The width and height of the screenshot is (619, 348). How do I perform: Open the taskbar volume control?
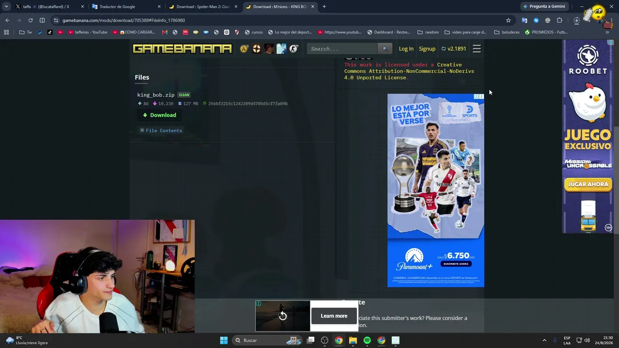587,340
